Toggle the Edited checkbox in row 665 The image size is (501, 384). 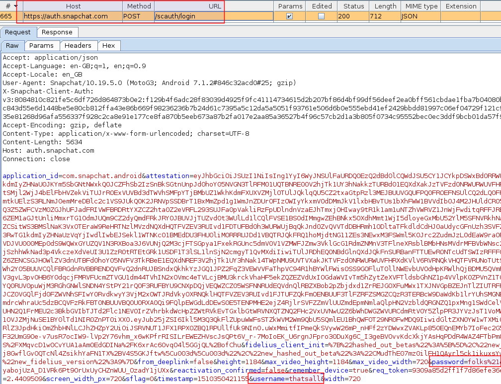321,16
